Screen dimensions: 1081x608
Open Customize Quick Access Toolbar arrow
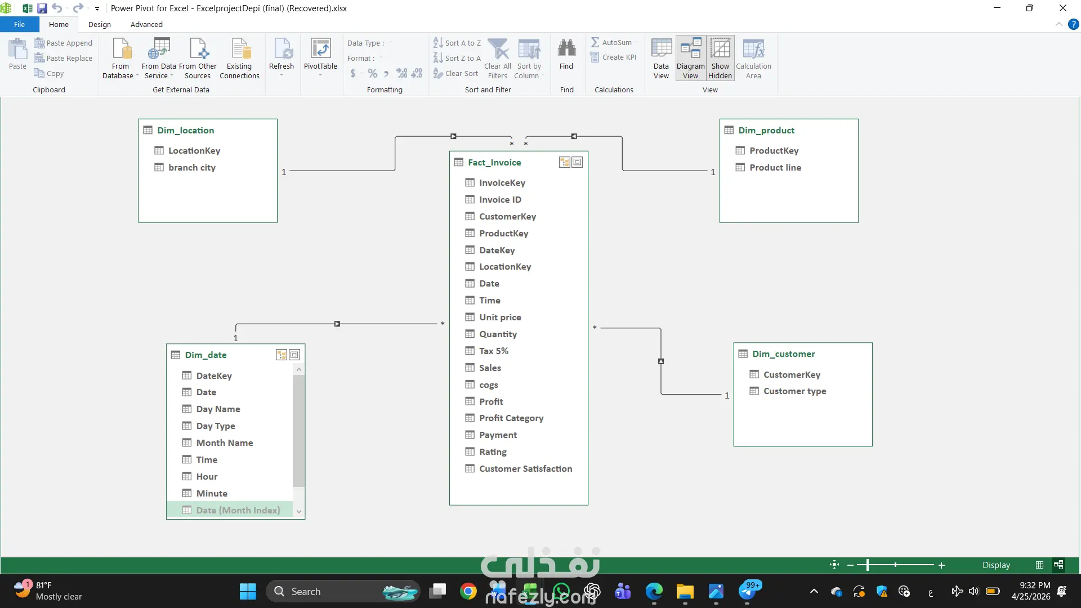tap(97, 9)
